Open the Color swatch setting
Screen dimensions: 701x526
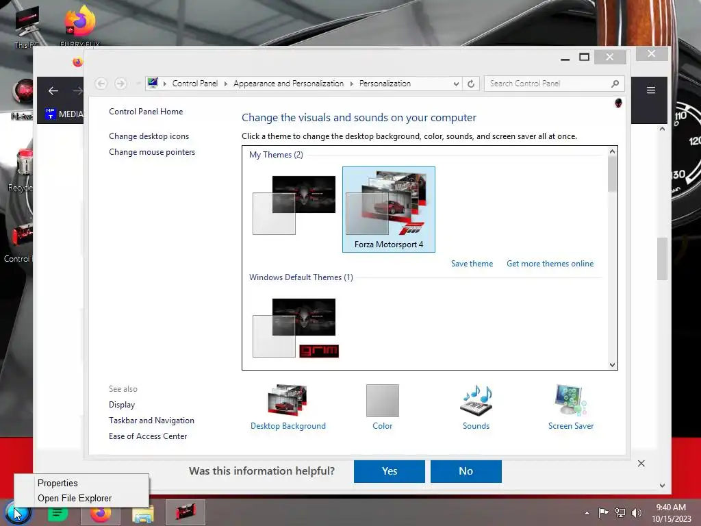tap(383, 400)
